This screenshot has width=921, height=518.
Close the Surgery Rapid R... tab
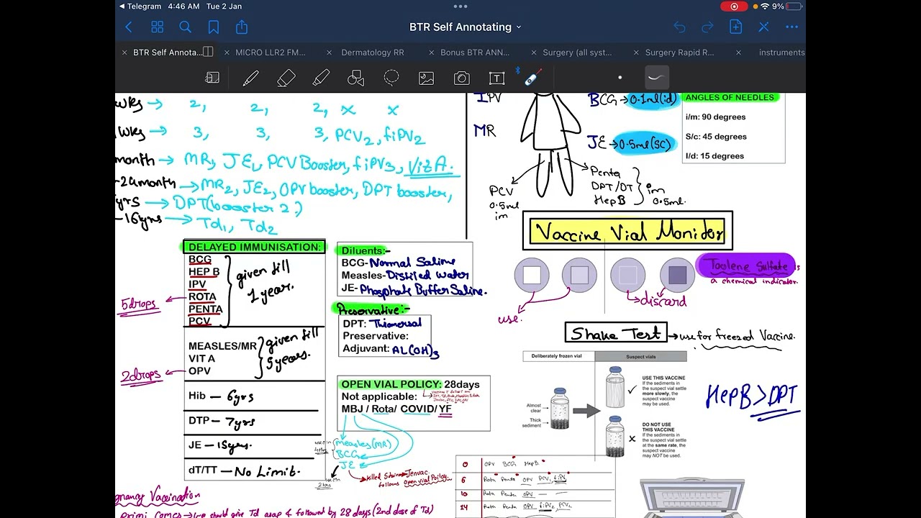click(x=637, y=53)
